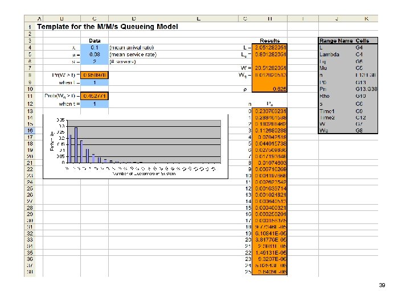The image size is (410, 307).
Task: Select the Lq result 0.801282051
Action: pos(269,55)
